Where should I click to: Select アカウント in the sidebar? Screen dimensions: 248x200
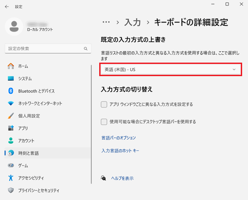pyautogui.click(x=48, y=141)
